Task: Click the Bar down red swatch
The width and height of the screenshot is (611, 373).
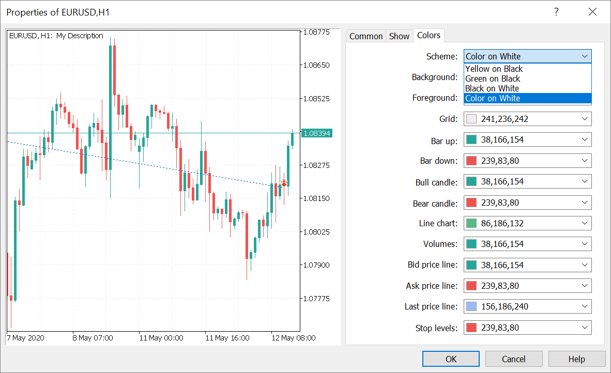Action: point(471,161)
